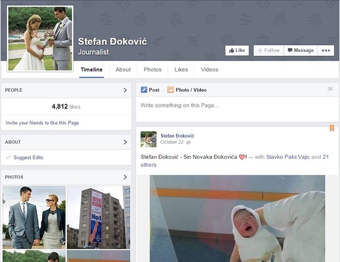Click the thumbs-up Like button
This screenshot has height=262, width=340.
click(x=237, y=50)
